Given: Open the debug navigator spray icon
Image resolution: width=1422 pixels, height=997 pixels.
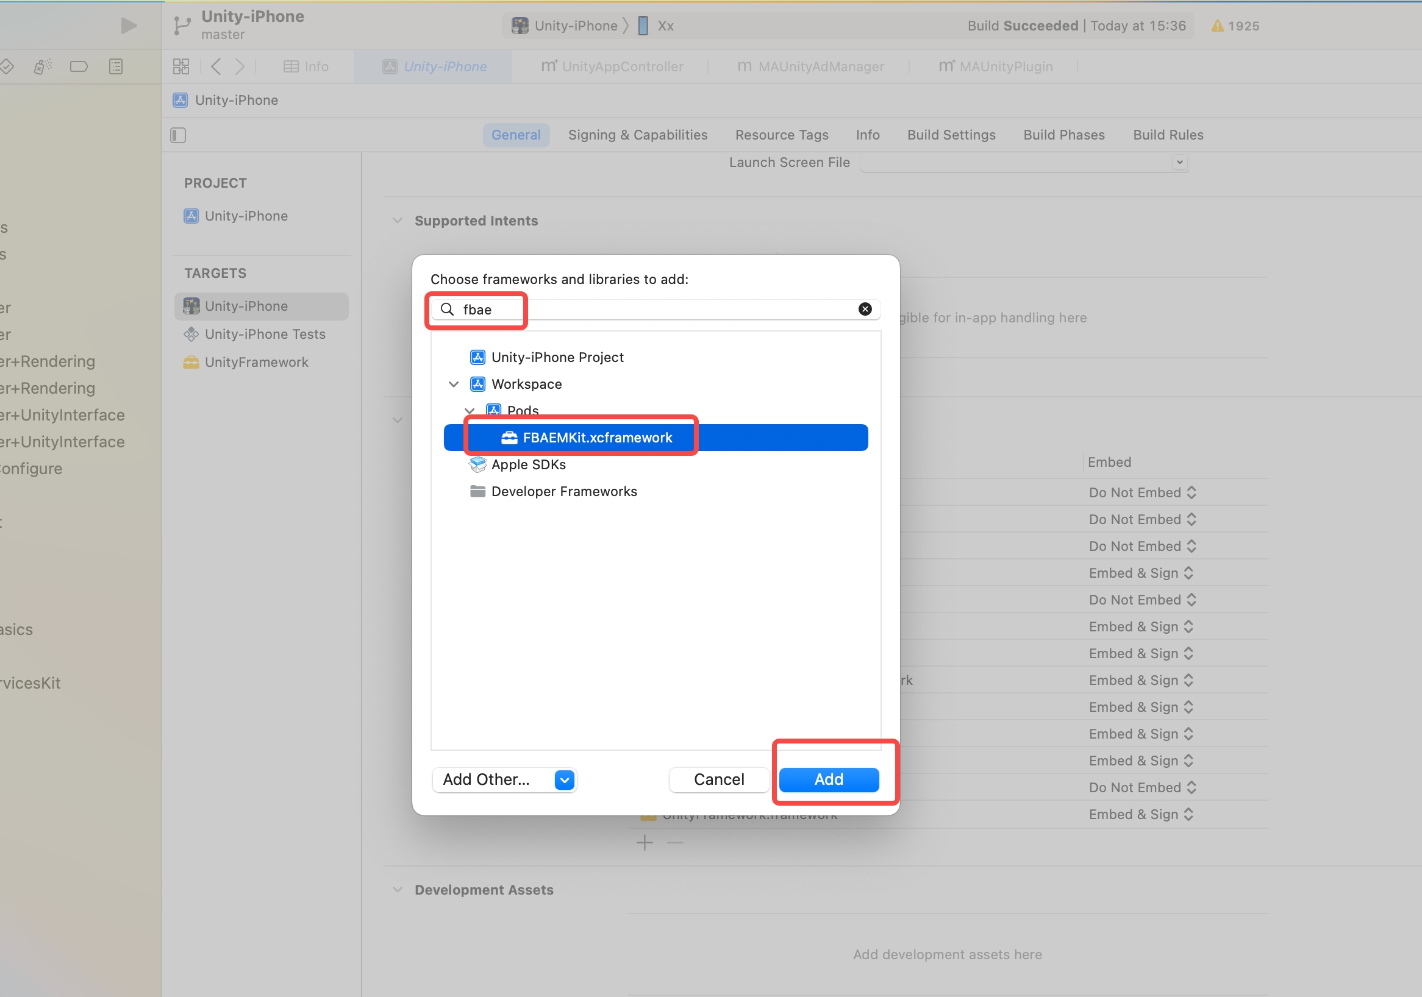Looking at the screenshot, I should (43, 66).
